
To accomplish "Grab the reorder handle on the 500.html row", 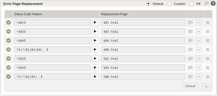I will 208,77.
